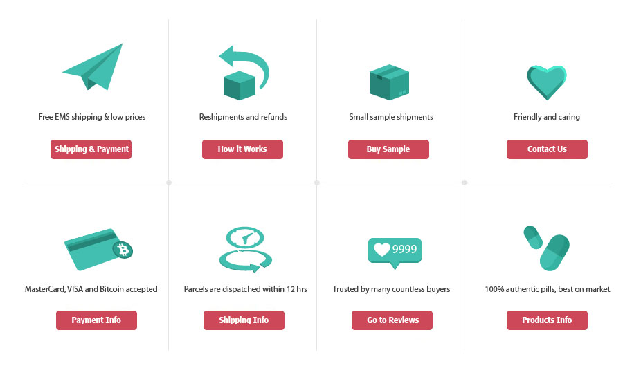Screen dimensions: 632x368
Task: Open the Contact Us button
Action: pos(547,149)
